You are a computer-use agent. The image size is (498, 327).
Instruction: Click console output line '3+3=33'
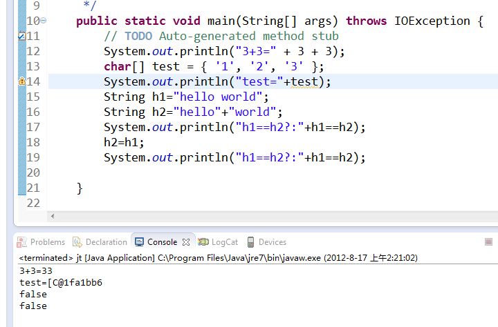point(35,271)
